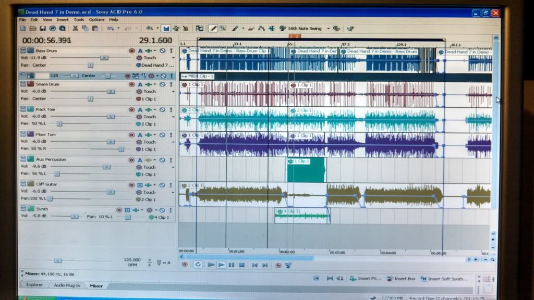Open Aux Percussion Touch automation dropdown
The height and width of the screenshot is (300, 534).
tap(173, 167)
